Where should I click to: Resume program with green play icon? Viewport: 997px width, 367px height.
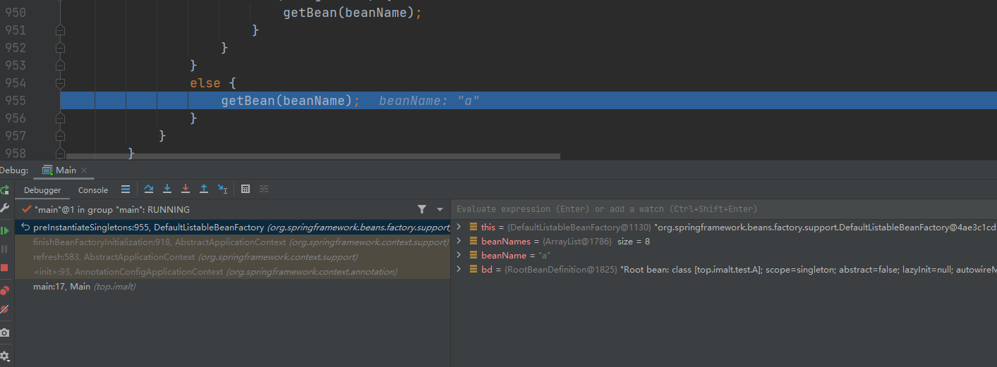click(x=5, y=230)
